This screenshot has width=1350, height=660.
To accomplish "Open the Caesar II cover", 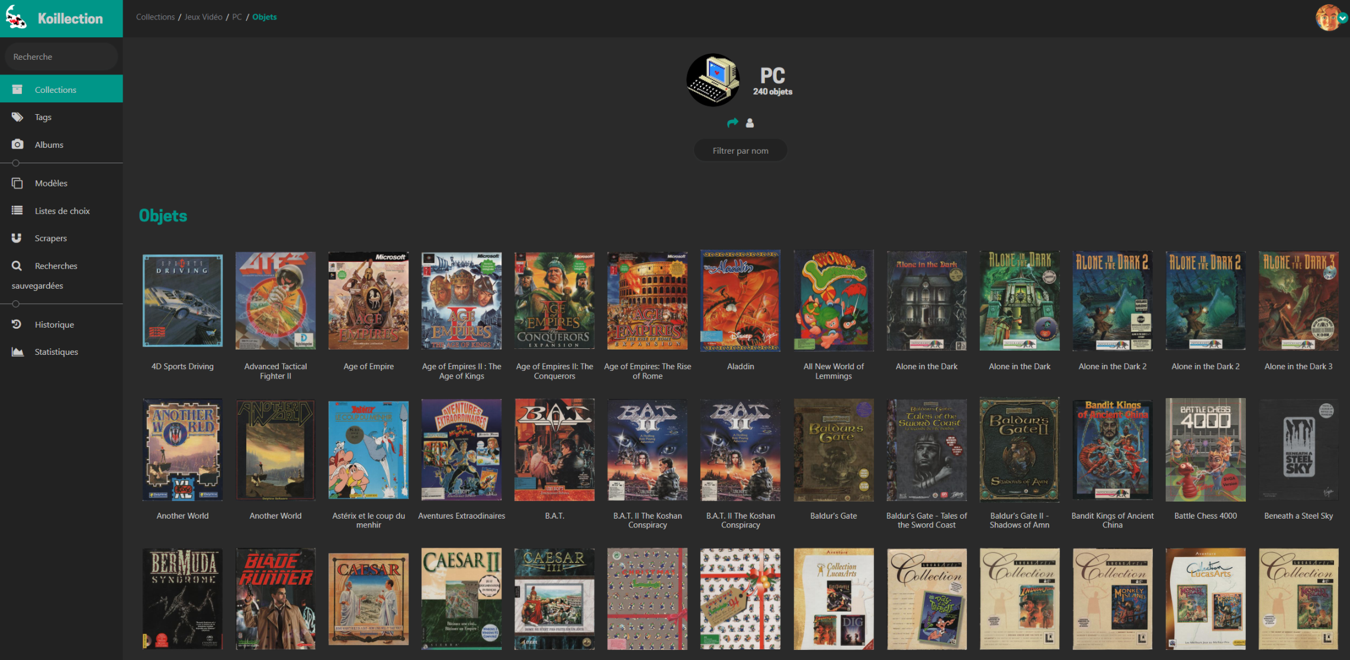I will 461,599.
